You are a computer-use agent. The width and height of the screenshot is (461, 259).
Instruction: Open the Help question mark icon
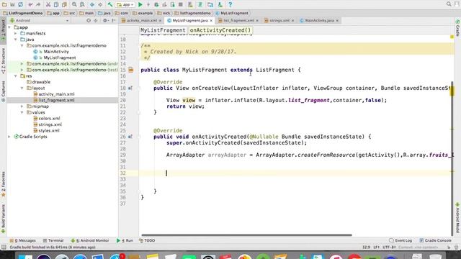[230, 4]
